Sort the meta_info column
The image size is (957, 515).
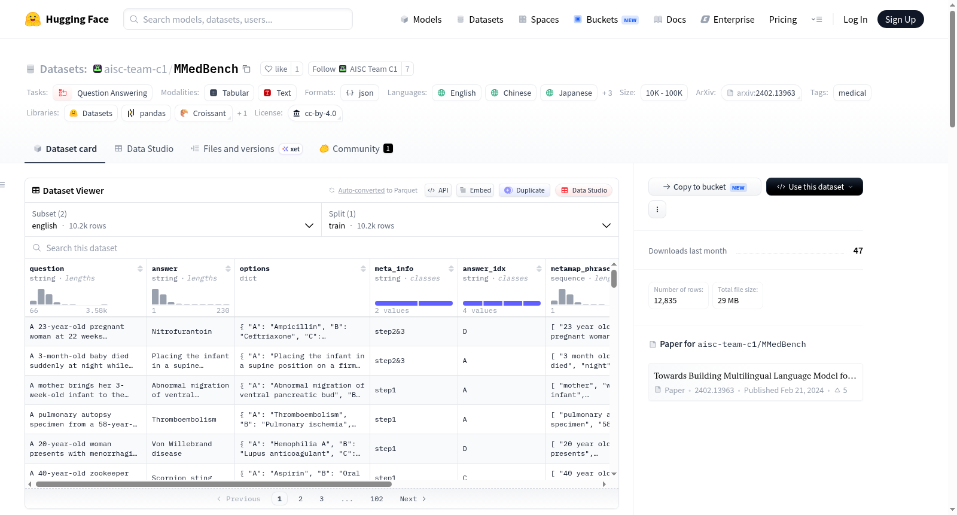(451, 269)
